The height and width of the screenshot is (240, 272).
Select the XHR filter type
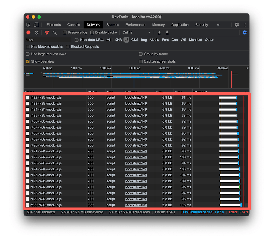[118, 40]
